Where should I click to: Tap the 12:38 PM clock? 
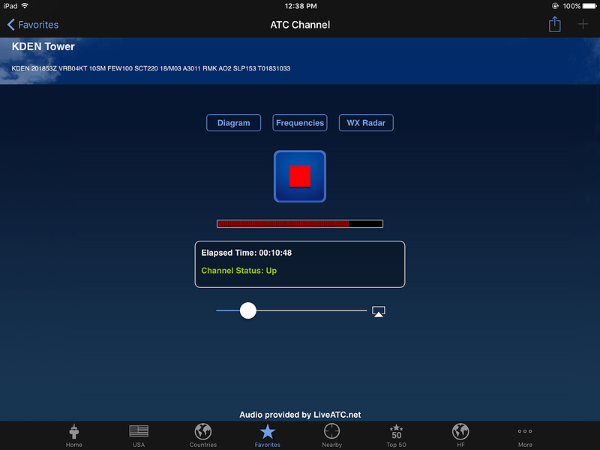click(x=301, y=6)
